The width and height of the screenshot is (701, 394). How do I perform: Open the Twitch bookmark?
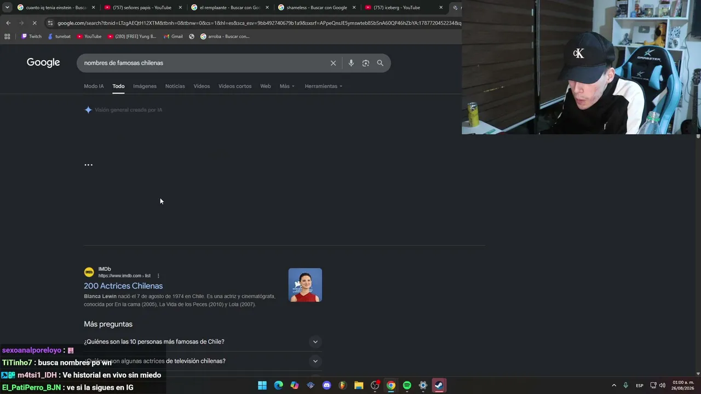click(31, 37)
